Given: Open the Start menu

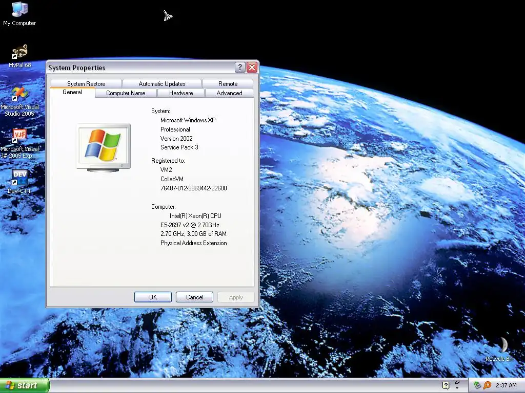Looking at the screenshot, I should click(25, 385).
